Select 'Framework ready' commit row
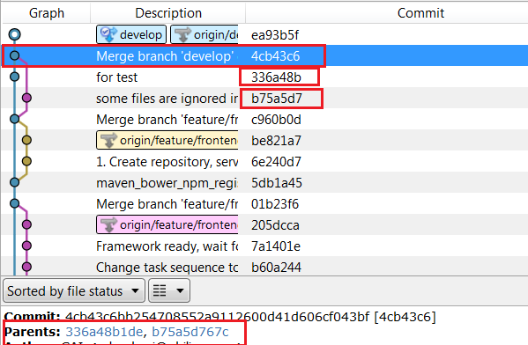This screenshot has width=528, height=345. pos(264,246)
